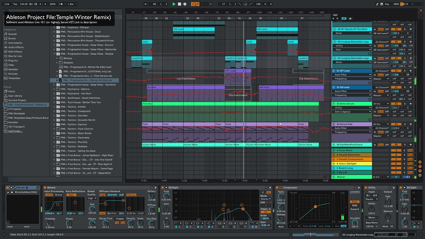Click the tempo field 124.00
The height and width of the screenshot is (239, 425).
pos(24,4)
